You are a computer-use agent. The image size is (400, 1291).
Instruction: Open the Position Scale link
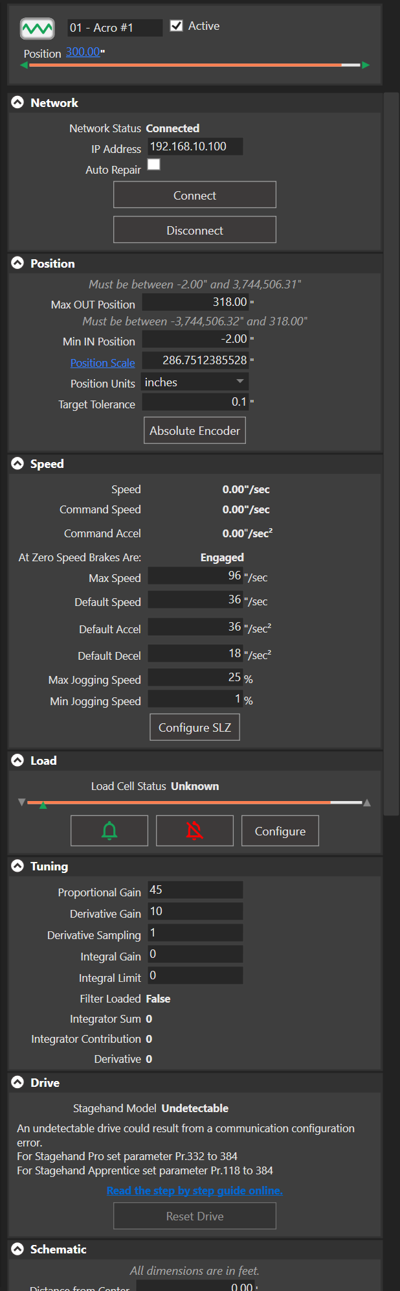(x=103, y=363)
